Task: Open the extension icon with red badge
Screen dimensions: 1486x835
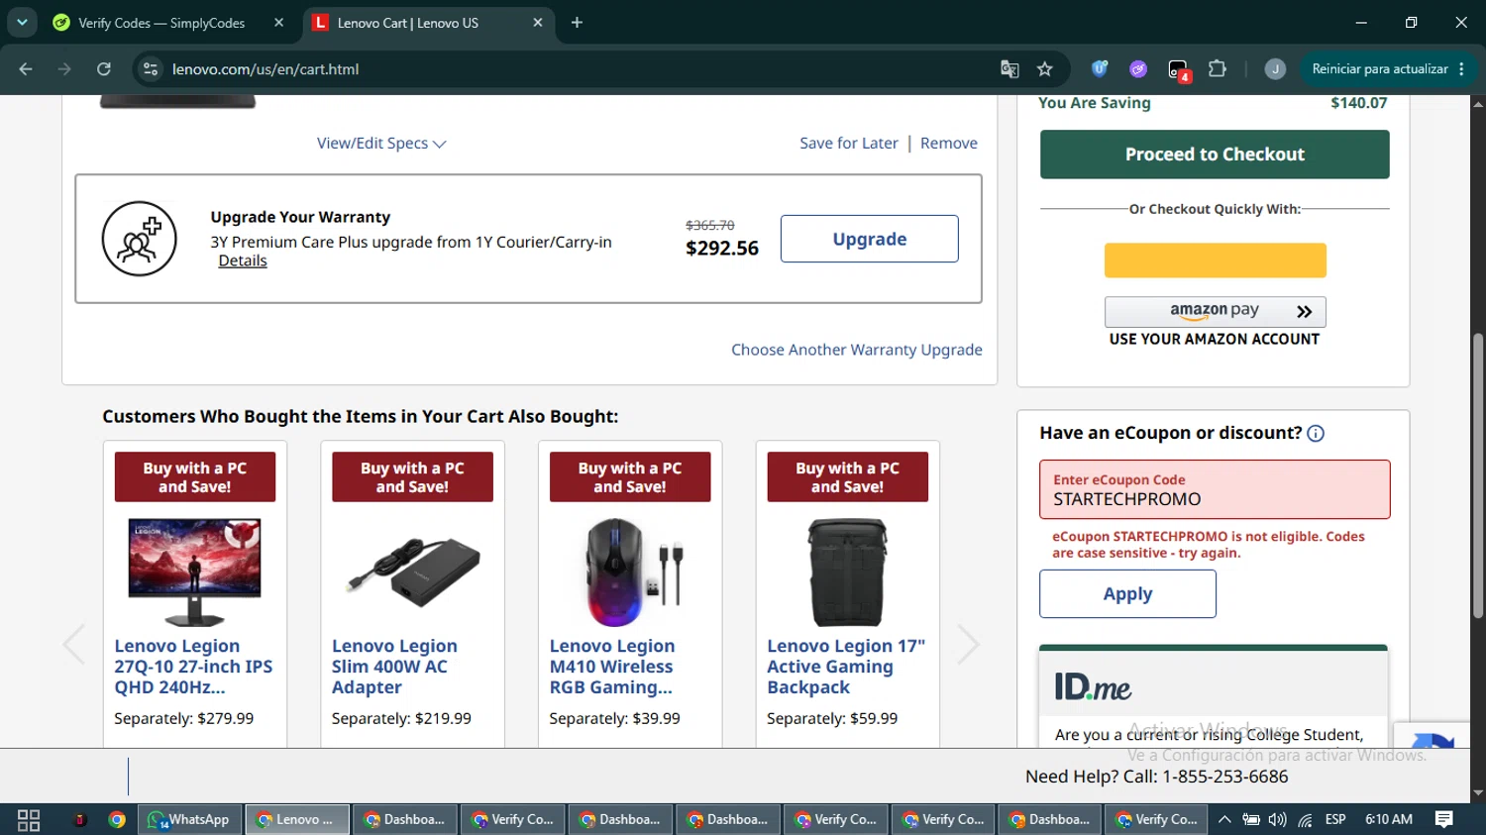Action: click(1178, 69)
